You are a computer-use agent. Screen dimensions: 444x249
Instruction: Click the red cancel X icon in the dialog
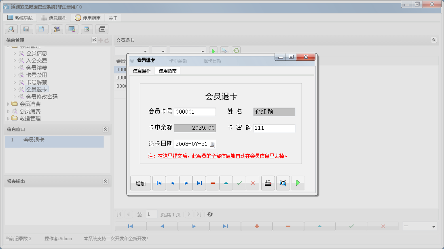(253, 183)
